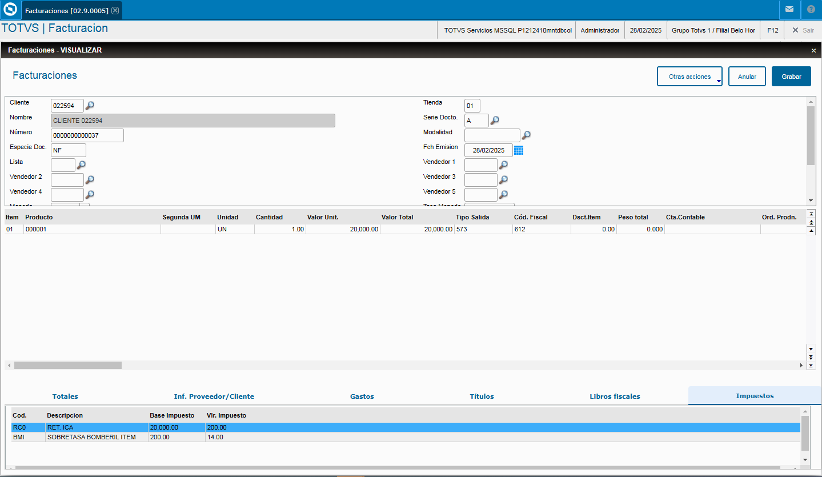Switch to the Títulos tab
Image resolution: width=822 pixels, height=477 pixels.
[x=482, y=396]
